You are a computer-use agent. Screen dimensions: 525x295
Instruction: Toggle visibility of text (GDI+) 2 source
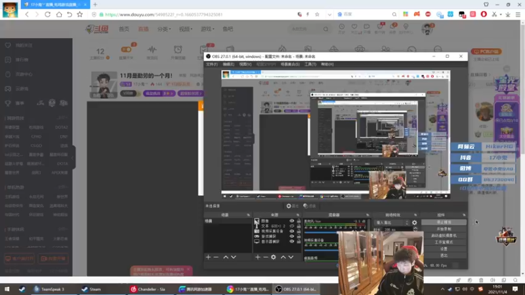pos(291,226)
